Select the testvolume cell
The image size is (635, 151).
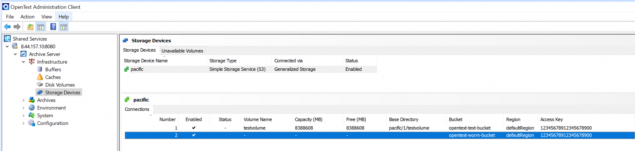tap(255, 128)
